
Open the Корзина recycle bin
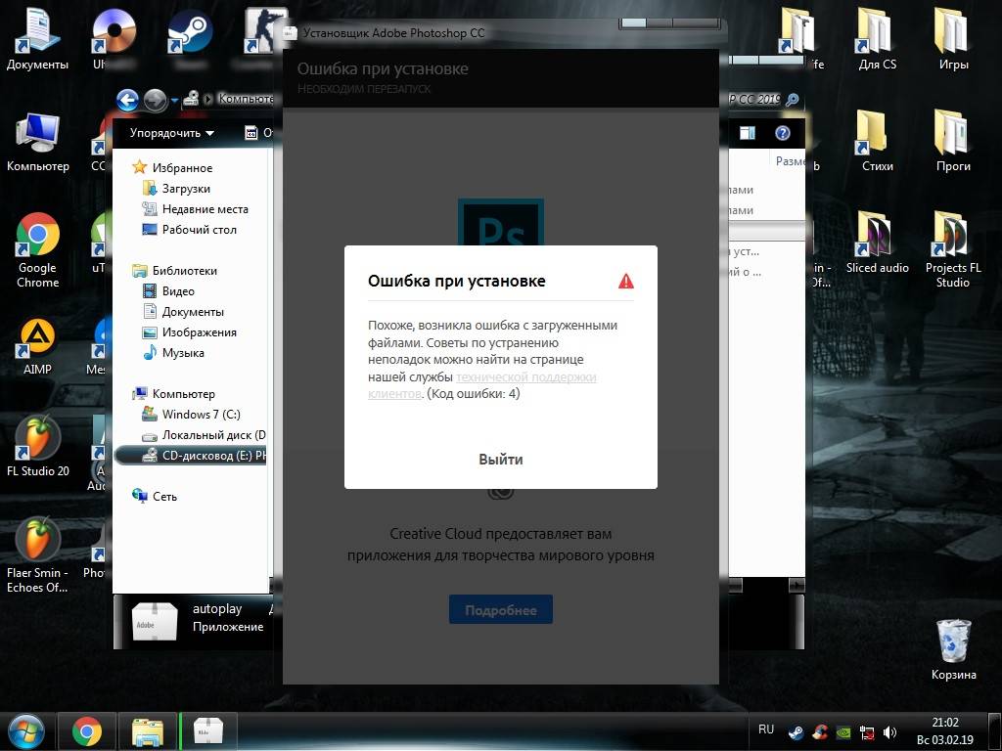(953, 649)
